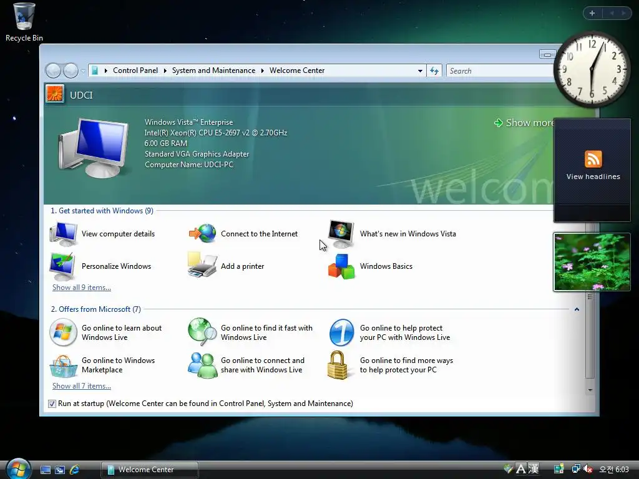Click Welcome Center taskbar button
This screenshot has width=639, height=479.
(x=150, y=470)
